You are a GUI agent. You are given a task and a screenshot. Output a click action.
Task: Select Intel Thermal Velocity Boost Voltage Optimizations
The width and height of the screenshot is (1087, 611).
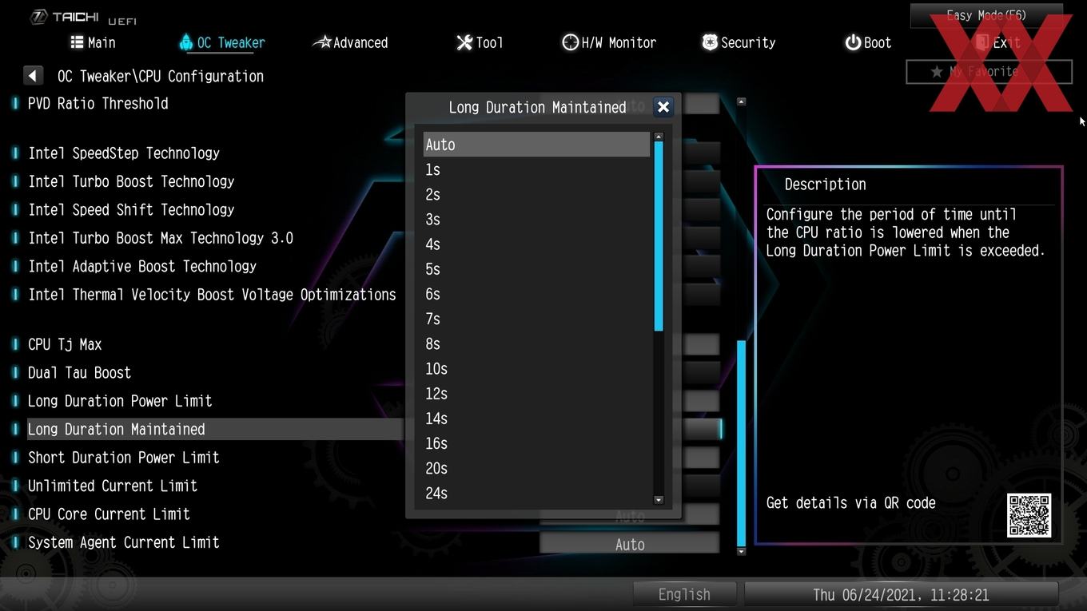tap(213, 295)
